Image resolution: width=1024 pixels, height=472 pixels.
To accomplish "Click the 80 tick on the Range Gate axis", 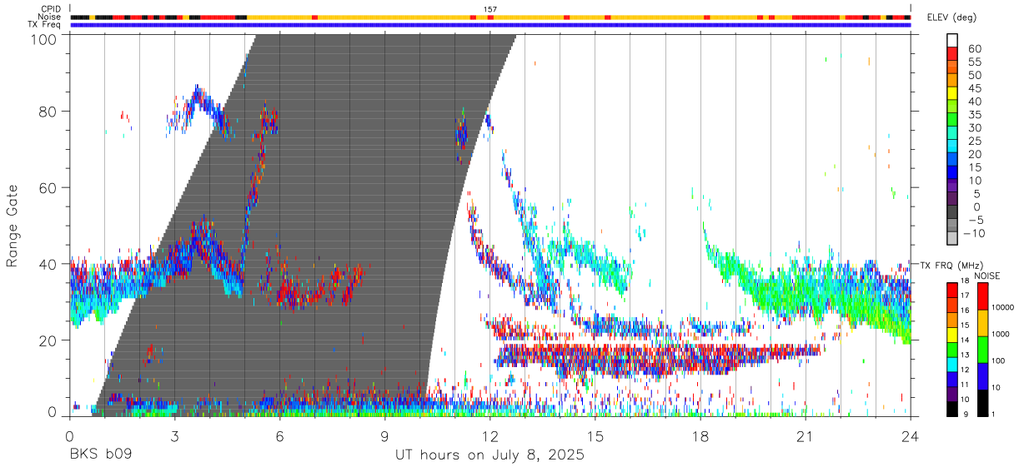I will [48, 112].
